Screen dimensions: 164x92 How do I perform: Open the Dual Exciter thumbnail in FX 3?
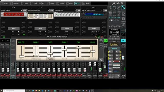(67, 15)
